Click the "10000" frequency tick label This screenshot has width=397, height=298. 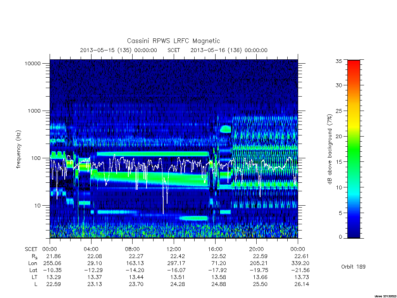click(33, 63)
